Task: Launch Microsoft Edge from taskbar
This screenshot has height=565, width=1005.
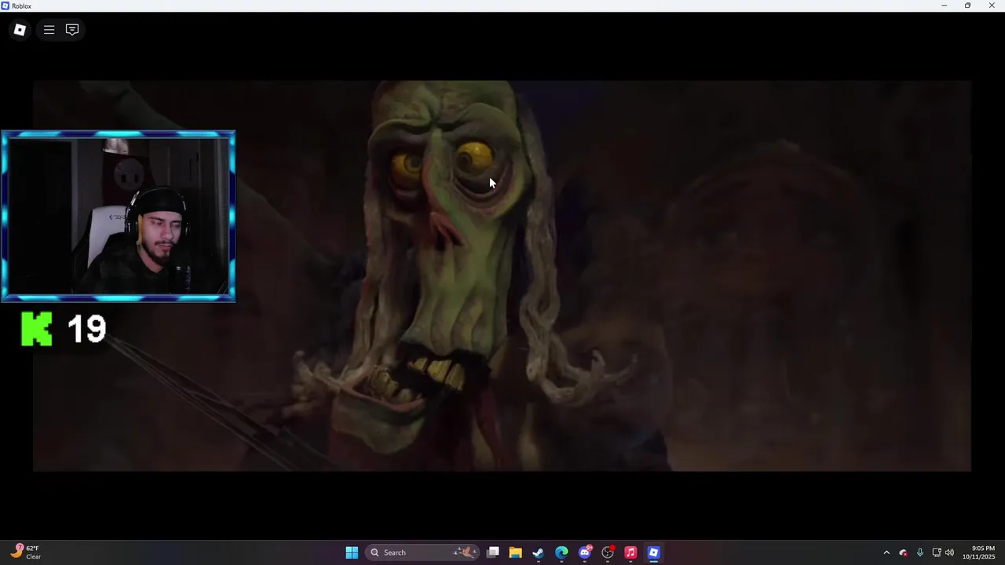Action: [561, 552]
